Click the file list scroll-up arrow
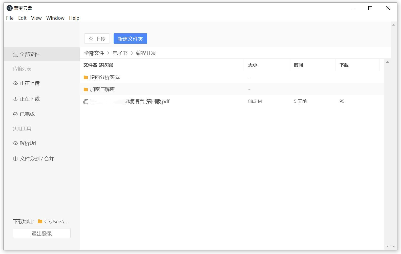The height and width of the screenshot is (254, 401). coord(387,62)
